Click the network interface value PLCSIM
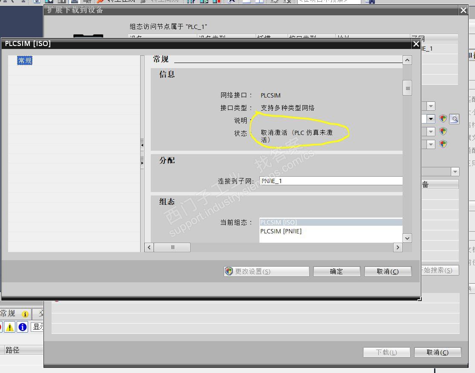Image resolution: width=475 pixels, height=373 pixels. 271,95
